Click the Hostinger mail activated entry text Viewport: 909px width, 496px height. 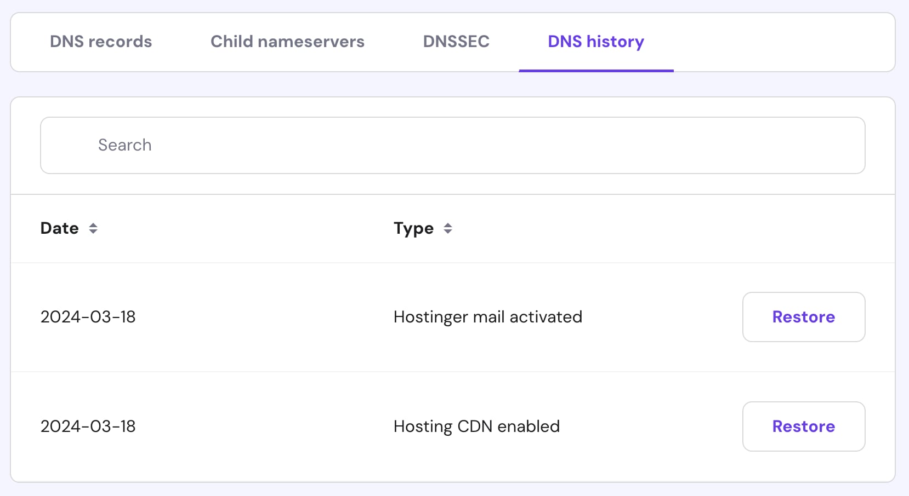pyautogui.click(x=487, y=317)
